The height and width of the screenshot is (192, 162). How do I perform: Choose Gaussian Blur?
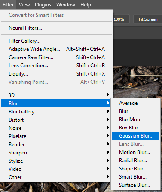(x=135, y=135)
